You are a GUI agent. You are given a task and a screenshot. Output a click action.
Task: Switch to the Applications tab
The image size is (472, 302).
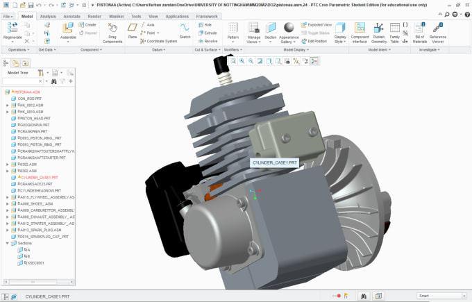[x=177, y=16]
